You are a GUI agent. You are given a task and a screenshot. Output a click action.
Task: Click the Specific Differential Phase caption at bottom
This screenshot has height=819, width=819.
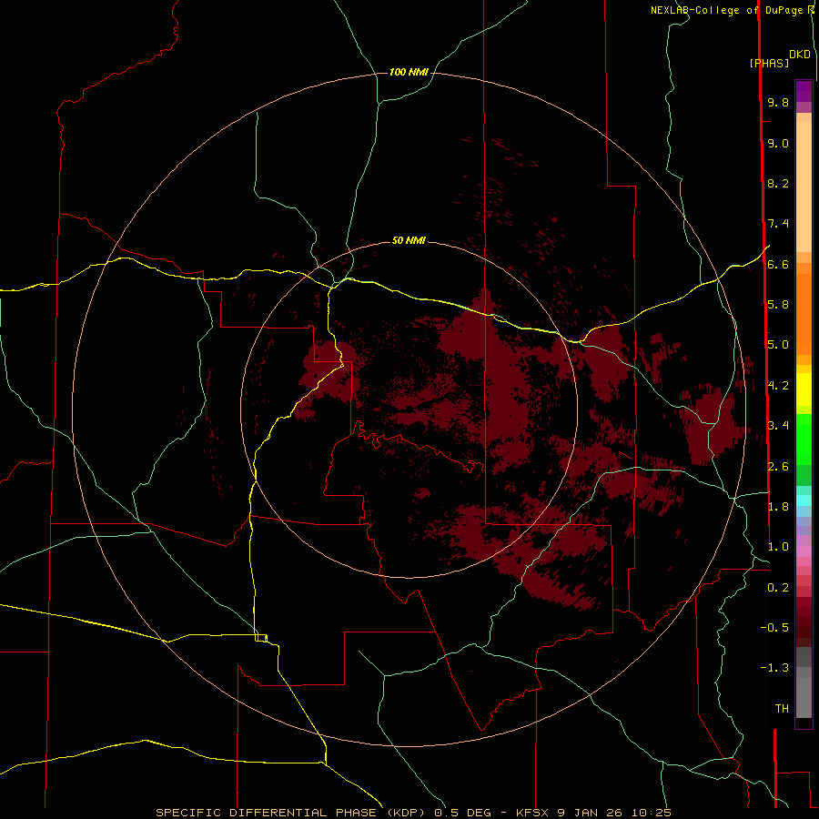(414, 813)
